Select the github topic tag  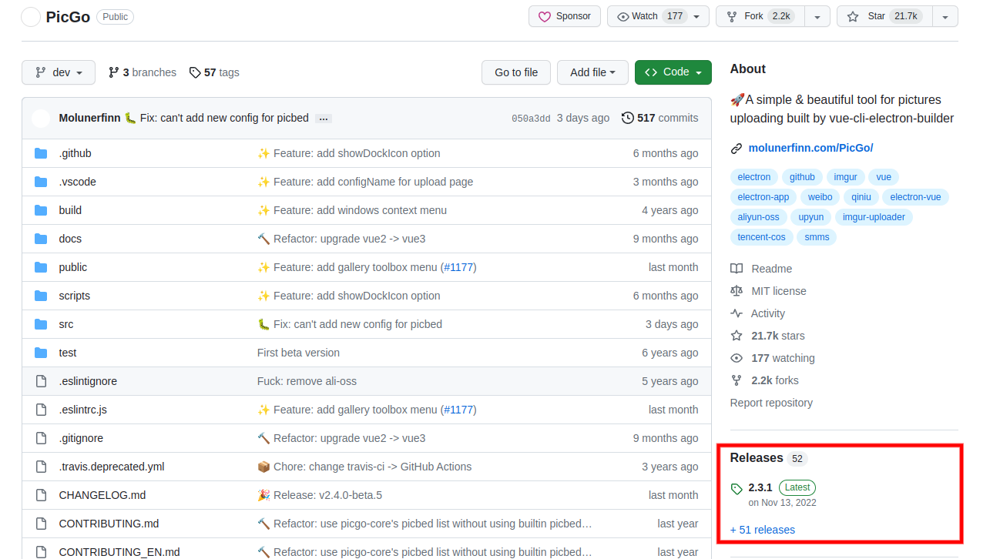tap(802, 177)
